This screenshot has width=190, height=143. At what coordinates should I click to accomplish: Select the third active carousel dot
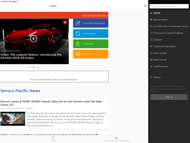(x=34, y=67)
